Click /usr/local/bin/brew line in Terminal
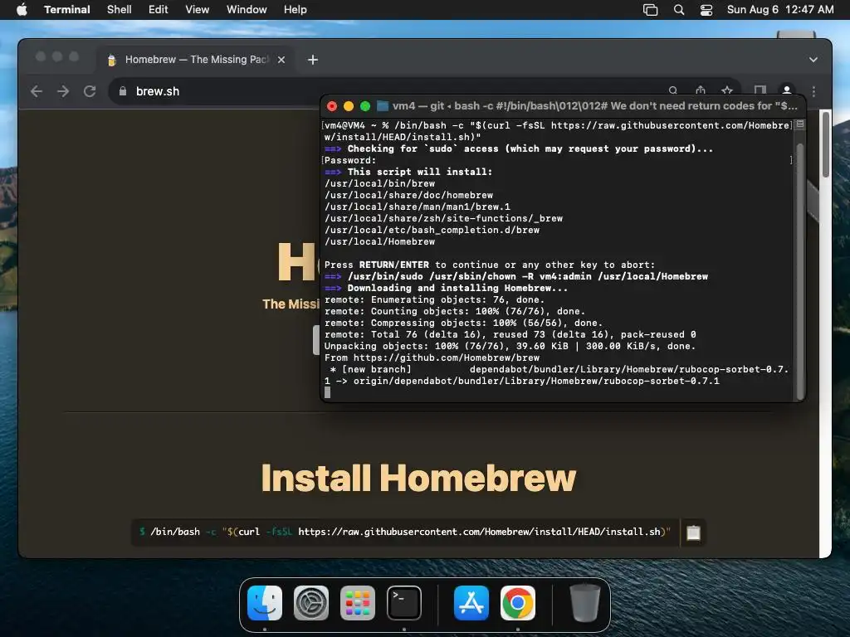850x637 pixels. 379,183
